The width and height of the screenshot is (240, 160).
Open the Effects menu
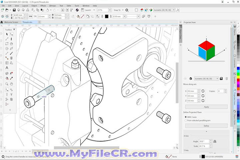click(x=43, y=6)
